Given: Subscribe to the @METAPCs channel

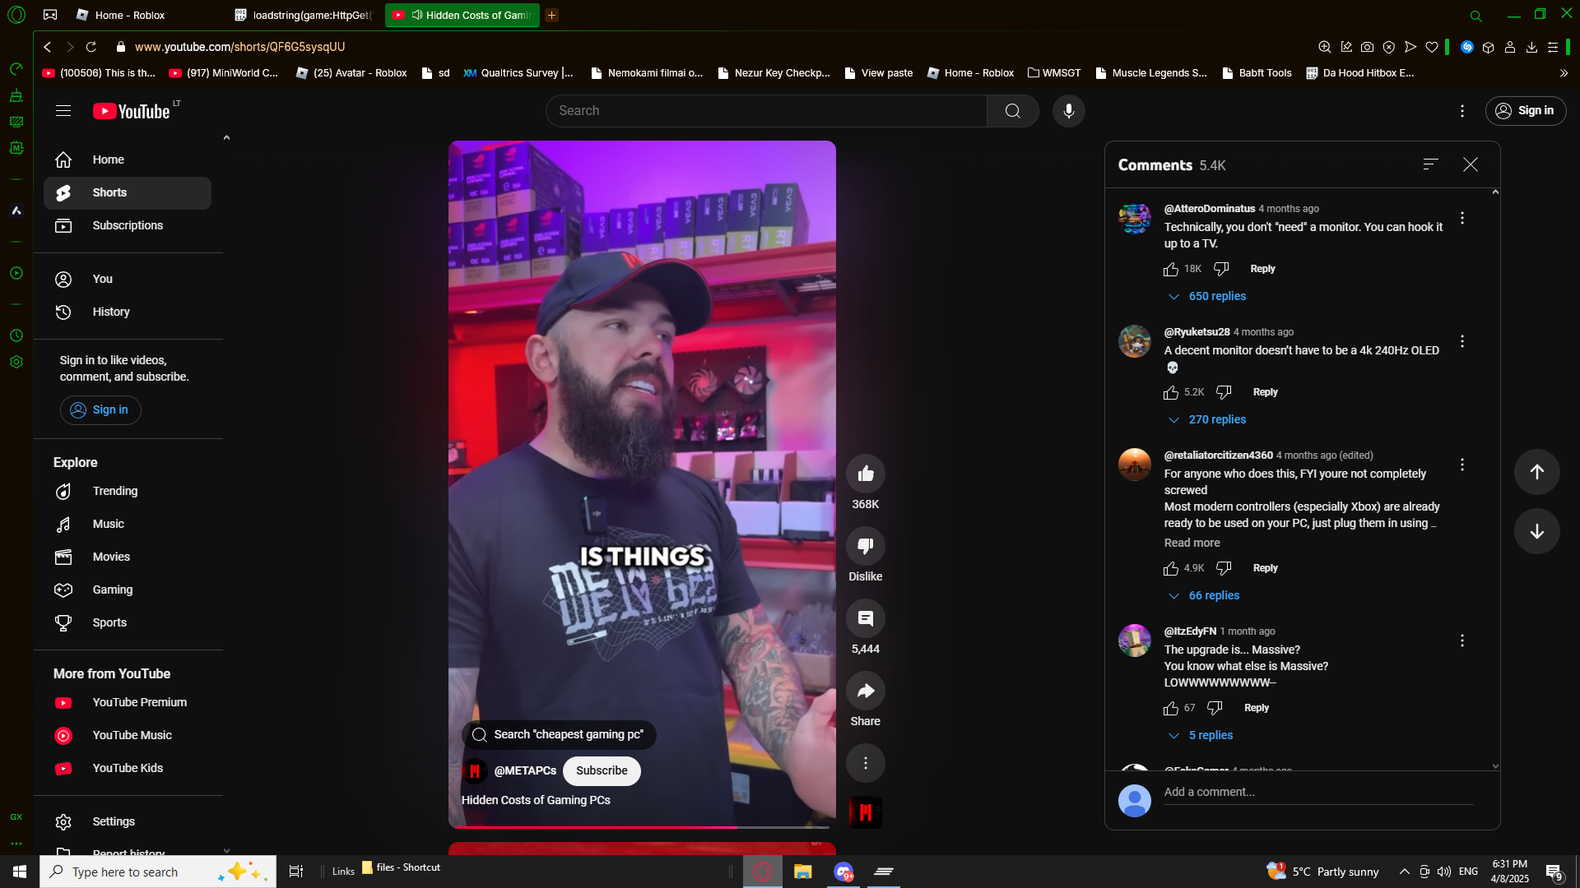Looking at the screenshot, I should pos(602,770).
